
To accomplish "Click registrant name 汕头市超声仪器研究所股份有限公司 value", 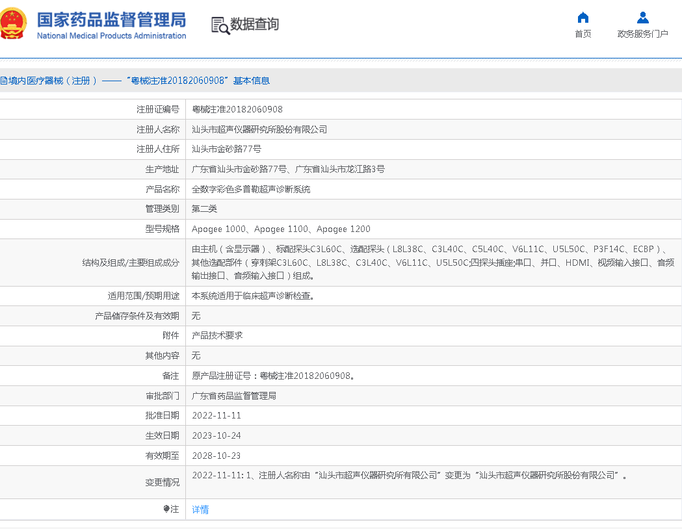I will click(259, 130).
